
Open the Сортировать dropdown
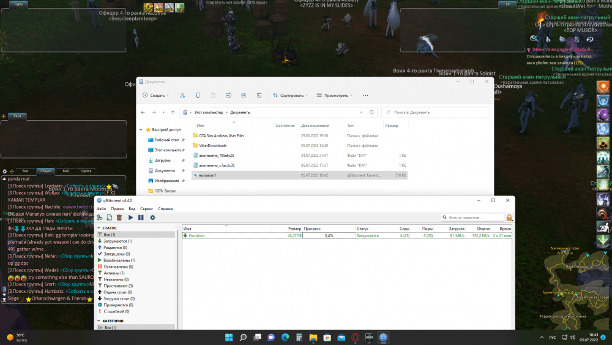[x=292, y=96]
